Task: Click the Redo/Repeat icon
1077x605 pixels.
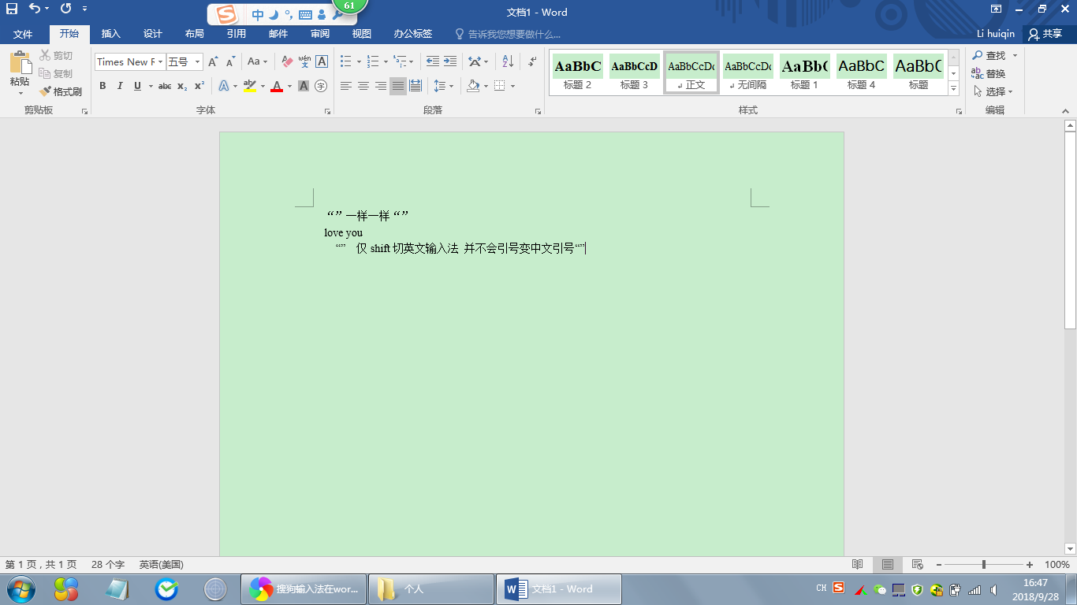Action: coord(65,9)
